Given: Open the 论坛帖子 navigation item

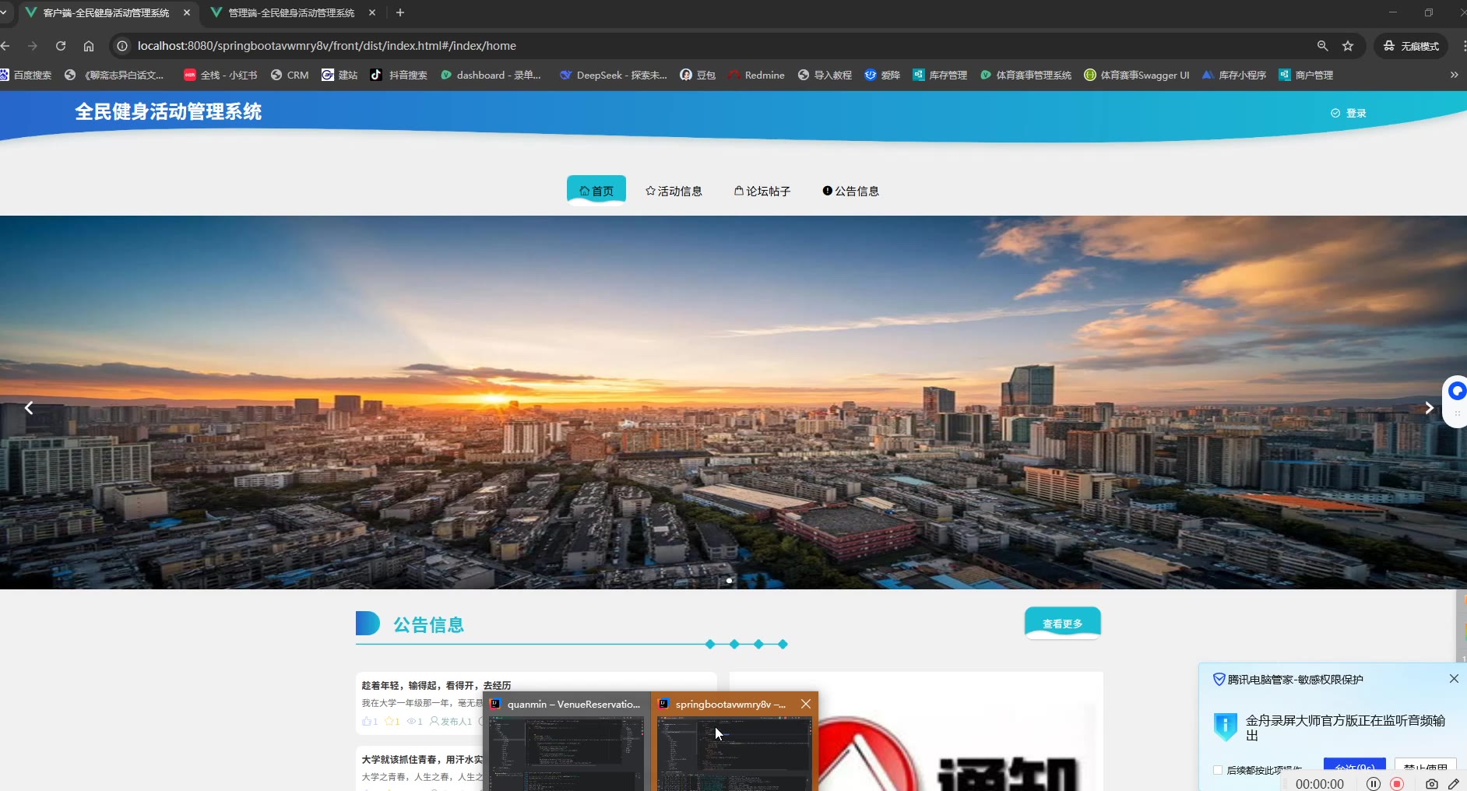Looking at the screenshot, I should pyautogui.click(x=762, y=191).
